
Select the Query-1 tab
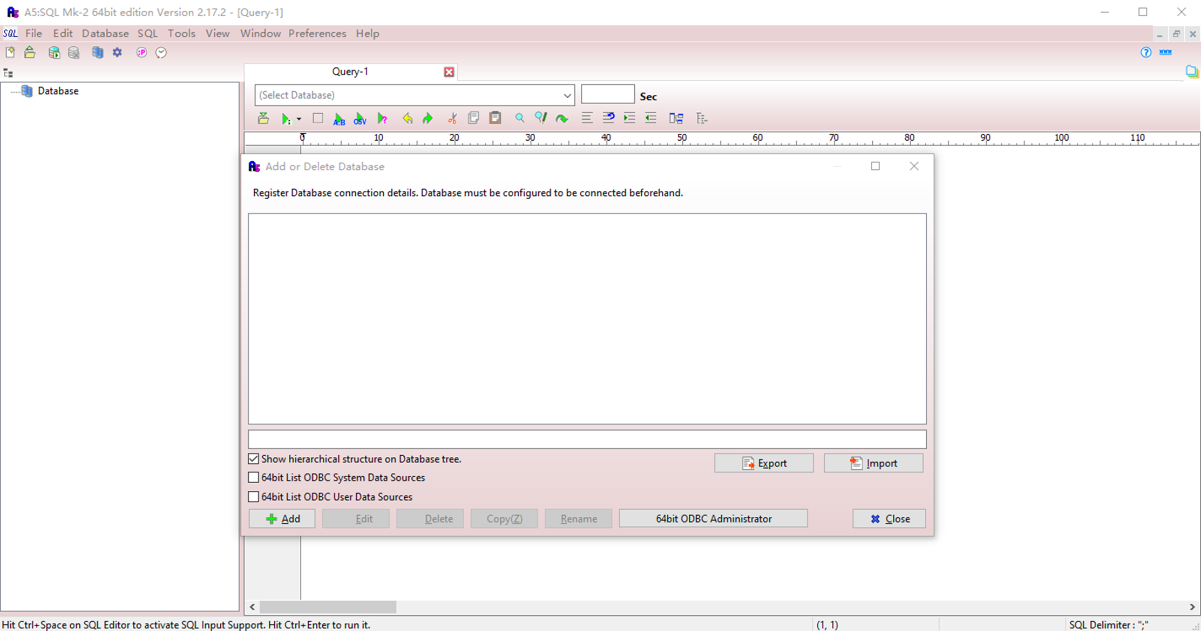(350, 72)
